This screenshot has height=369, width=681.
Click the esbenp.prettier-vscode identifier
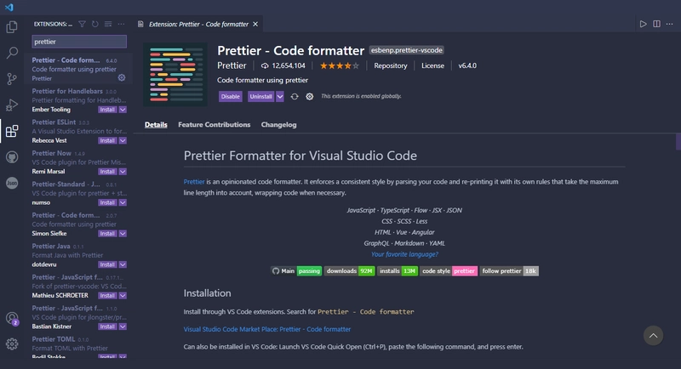(x=407, y=50)
